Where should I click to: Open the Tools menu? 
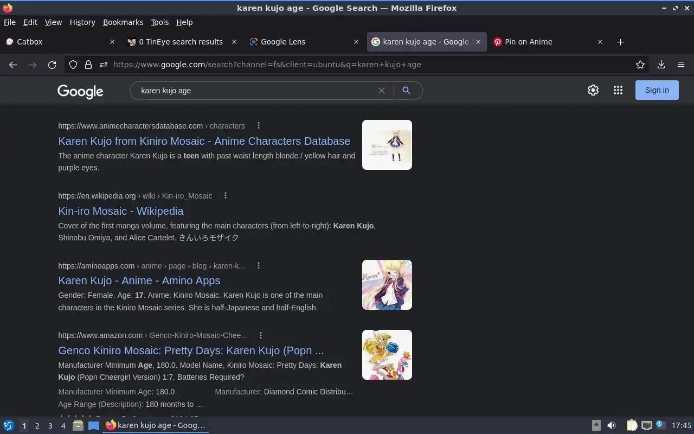[159, 22]
